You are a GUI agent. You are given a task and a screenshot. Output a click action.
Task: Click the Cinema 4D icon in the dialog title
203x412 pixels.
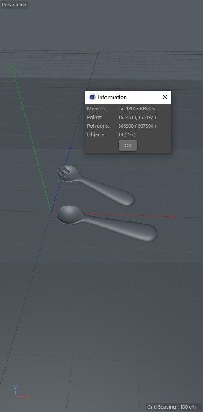click(92, 97)
